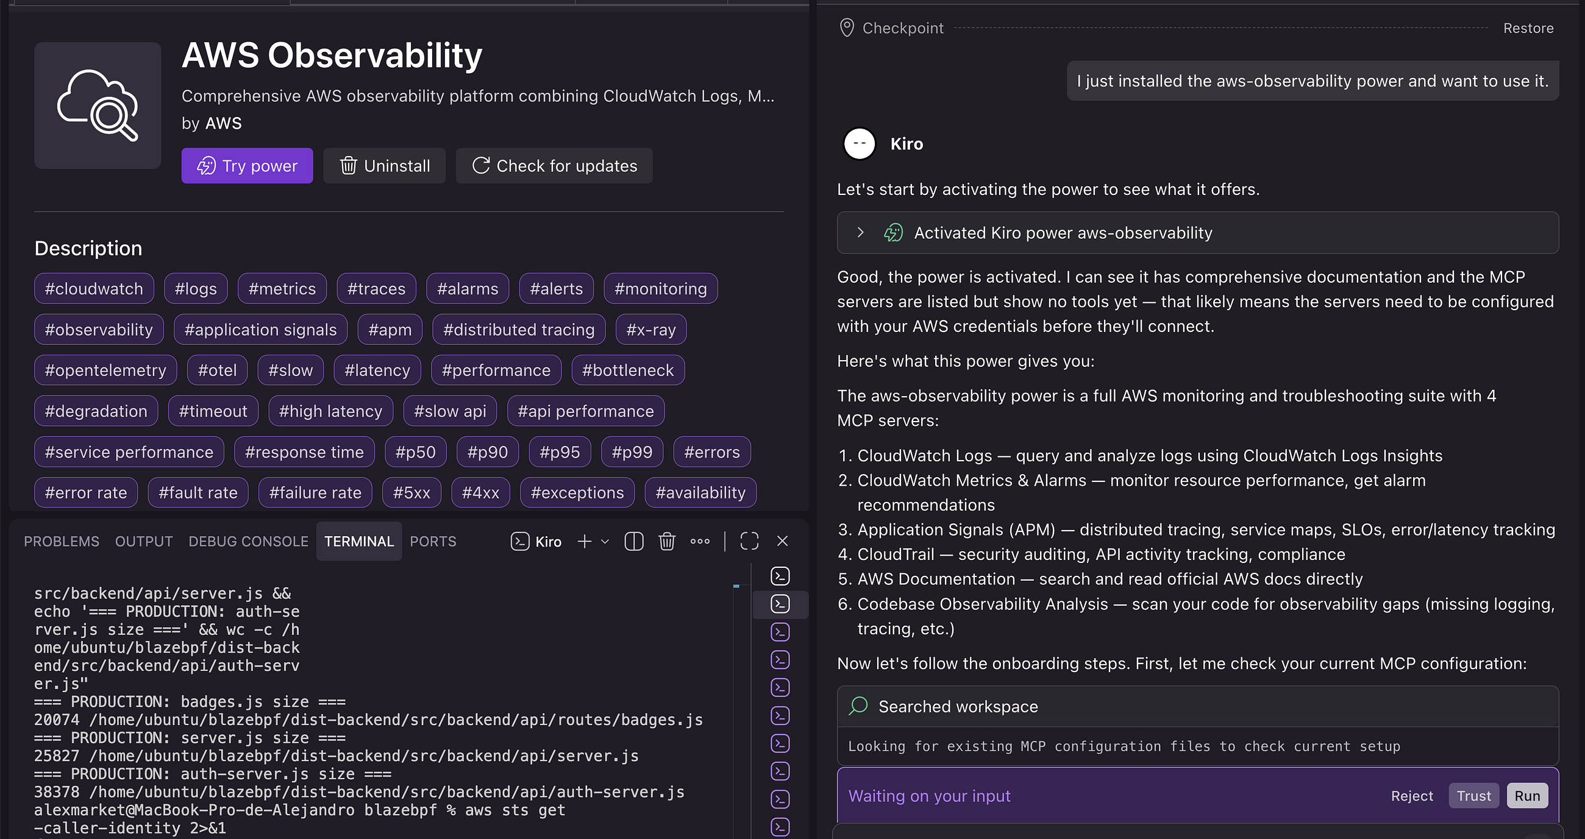
Task: Click the user message about aws-observability
Action: tap(1313, 80)
